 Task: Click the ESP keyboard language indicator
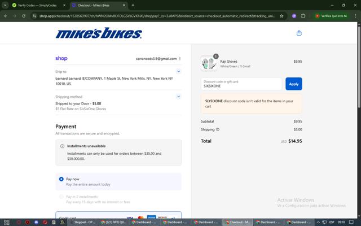[332, 222]
